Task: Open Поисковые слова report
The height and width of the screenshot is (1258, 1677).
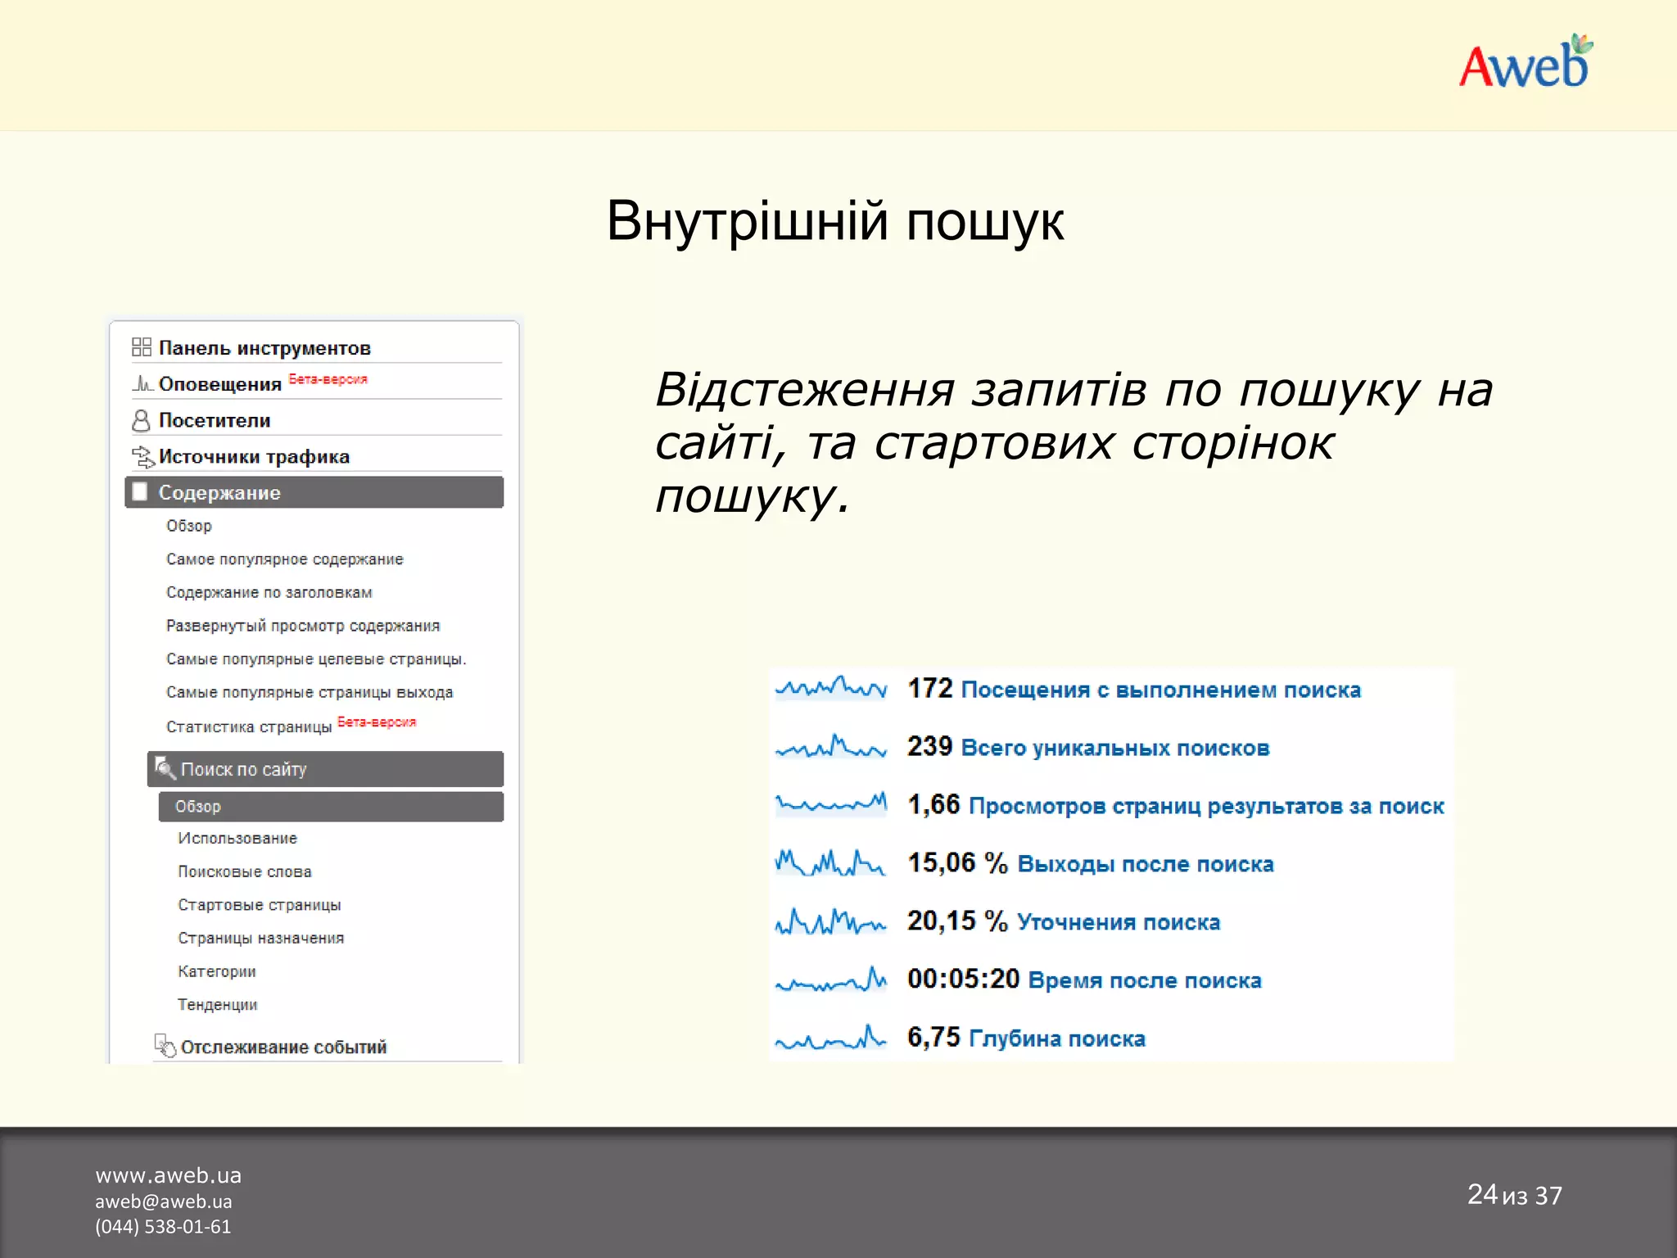Action: (x=245, y=872)
